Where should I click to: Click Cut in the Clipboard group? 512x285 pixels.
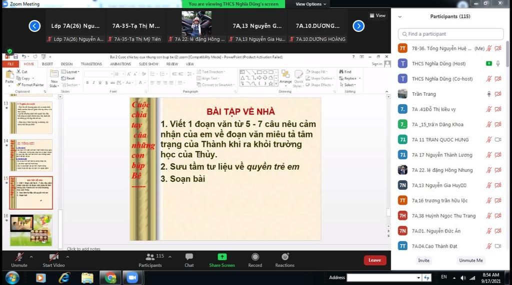(x=22, y=72)
